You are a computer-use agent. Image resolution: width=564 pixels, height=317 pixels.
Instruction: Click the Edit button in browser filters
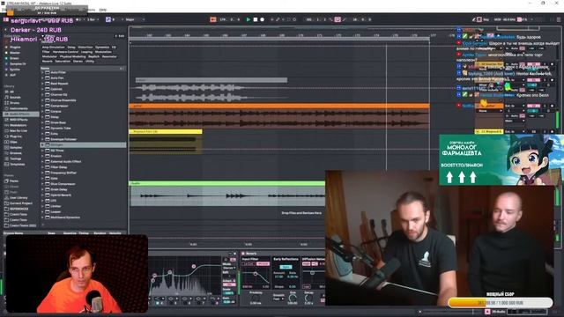tap(120, 36)
